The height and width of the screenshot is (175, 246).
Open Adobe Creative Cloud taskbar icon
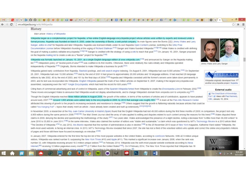pyautogui.click(x=127, y=153)
